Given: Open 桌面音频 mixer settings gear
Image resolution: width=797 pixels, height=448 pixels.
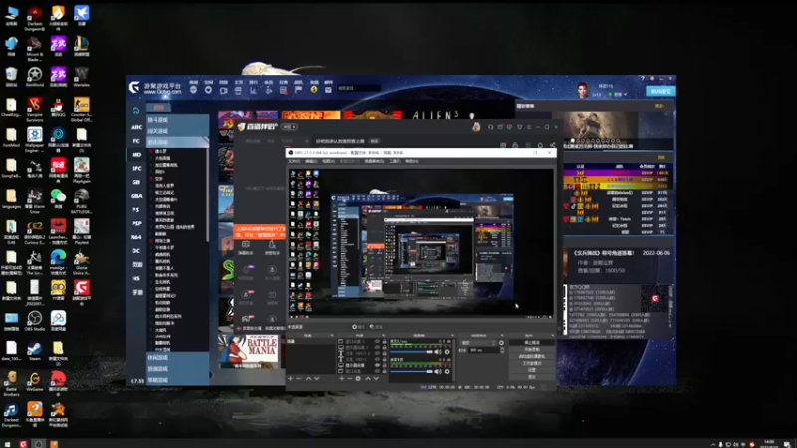Looking at the screenshot, I should click(x=447, y=371).
